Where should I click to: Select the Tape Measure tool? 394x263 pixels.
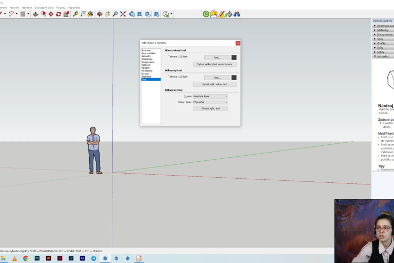(75, 14)
